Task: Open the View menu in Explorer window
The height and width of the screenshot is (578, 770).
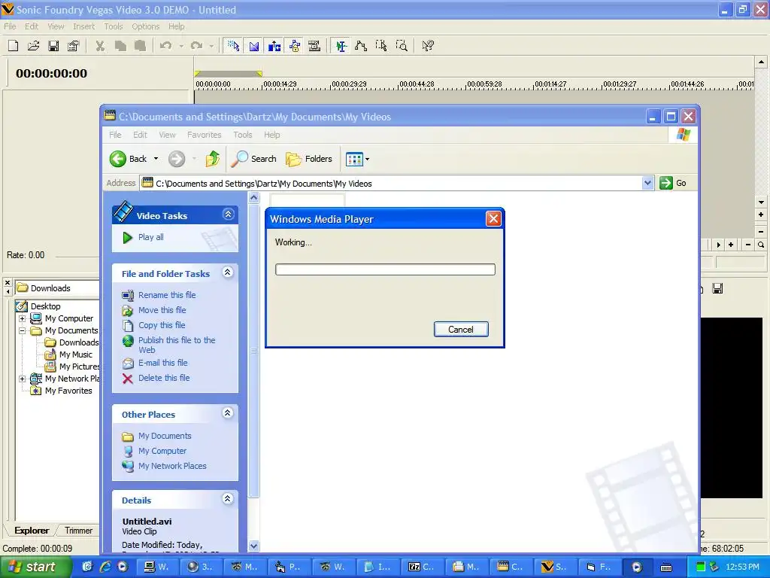Action: [167, 135]
